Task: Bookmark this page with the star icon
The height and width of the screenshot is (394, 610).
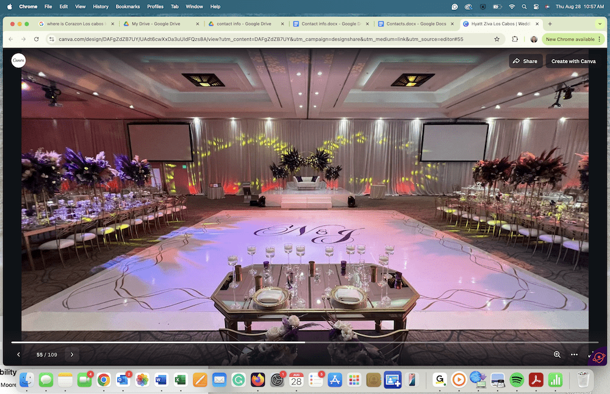Action: click(x=497, y=39)
